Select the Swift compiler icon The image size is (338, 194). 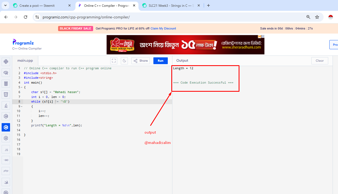pyautogui.click(x=6, y=182)
